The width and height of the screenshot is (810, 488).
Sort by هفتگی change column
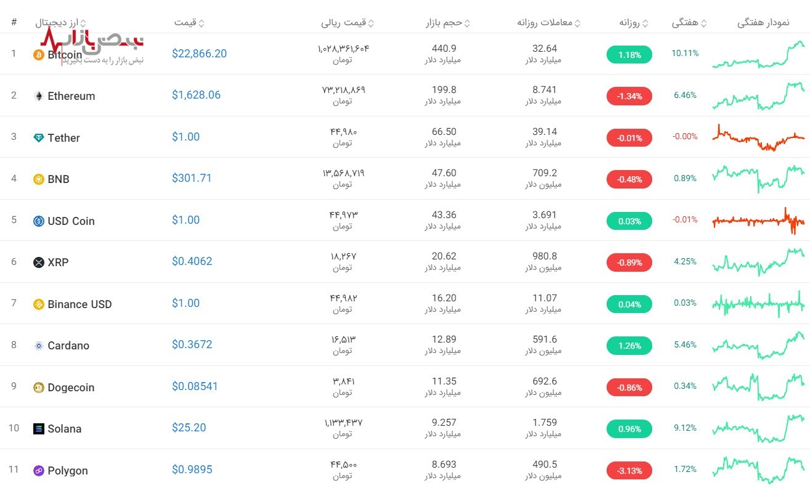pyautogui.click(x=689, y=23)
